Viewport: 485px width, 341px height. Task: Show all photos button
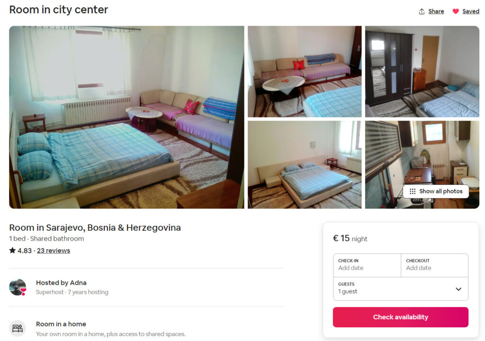[436, 191]
